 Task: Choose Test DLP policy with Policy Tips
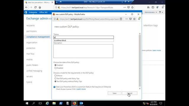click(x=56, y=79)
